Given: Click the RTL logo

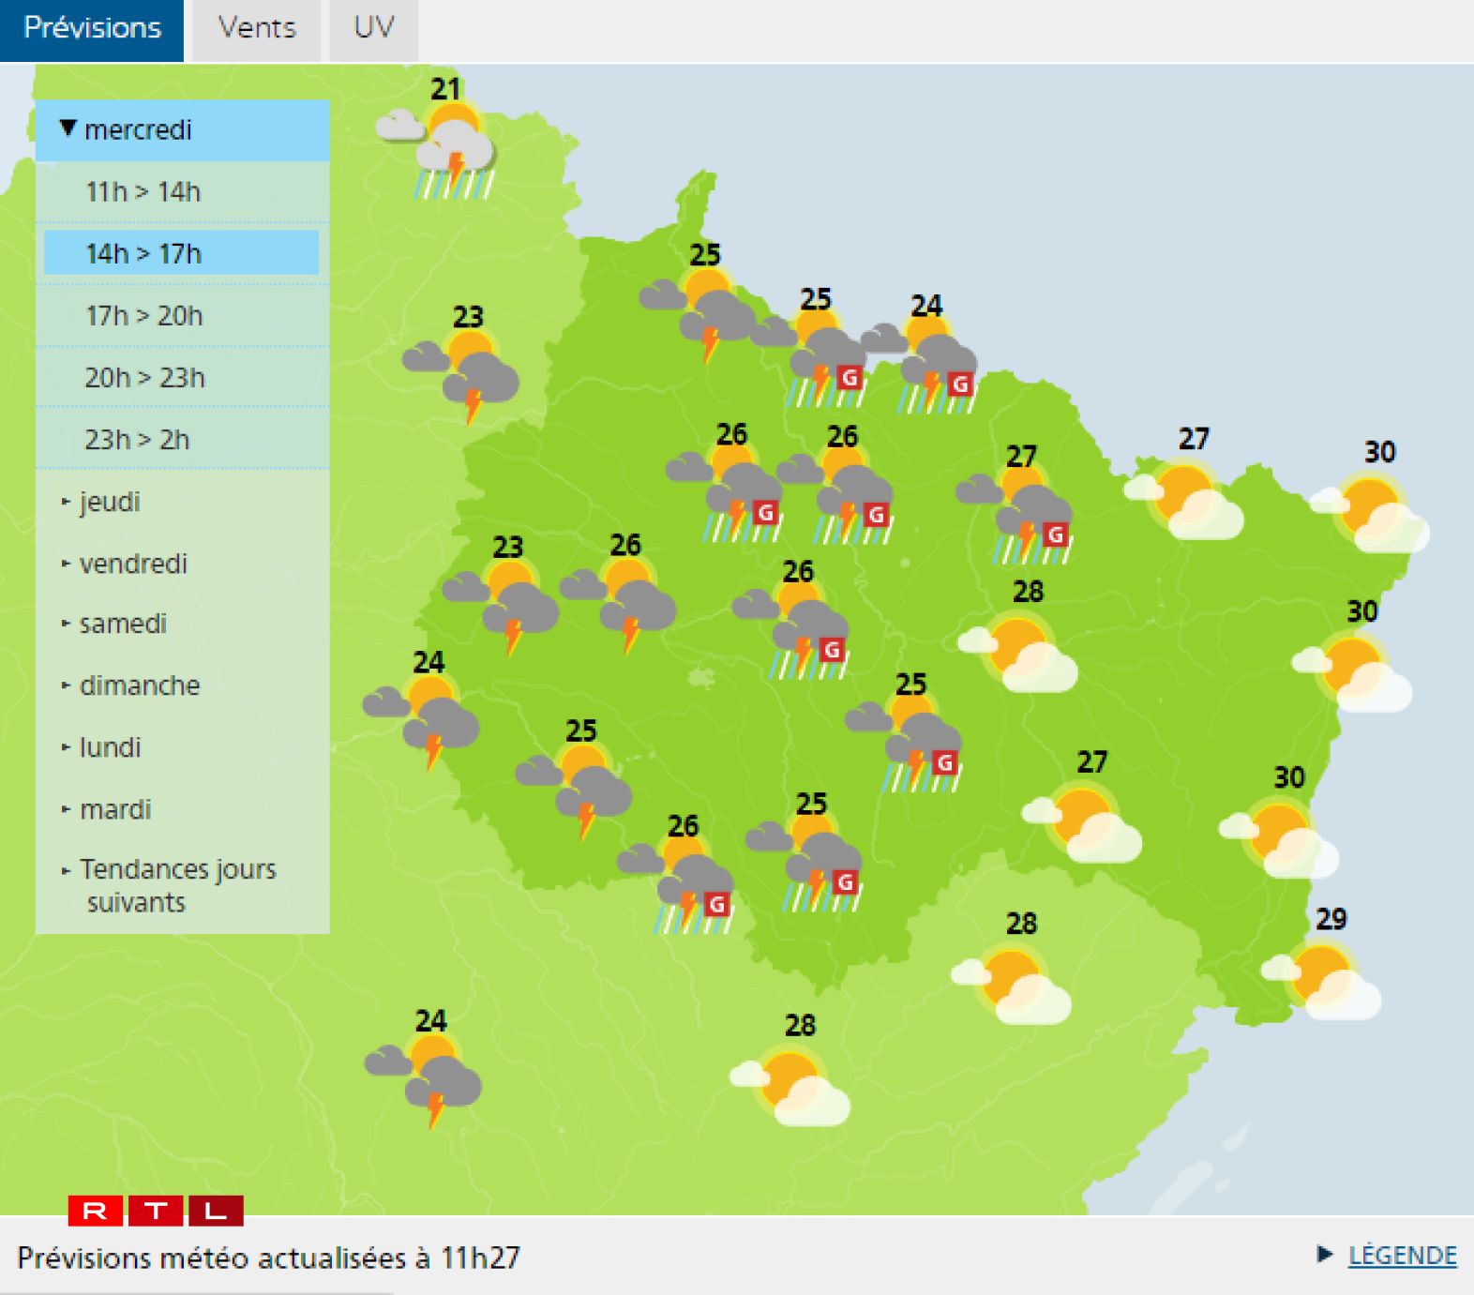Looking at the screenshot, I should (156, 1210).
